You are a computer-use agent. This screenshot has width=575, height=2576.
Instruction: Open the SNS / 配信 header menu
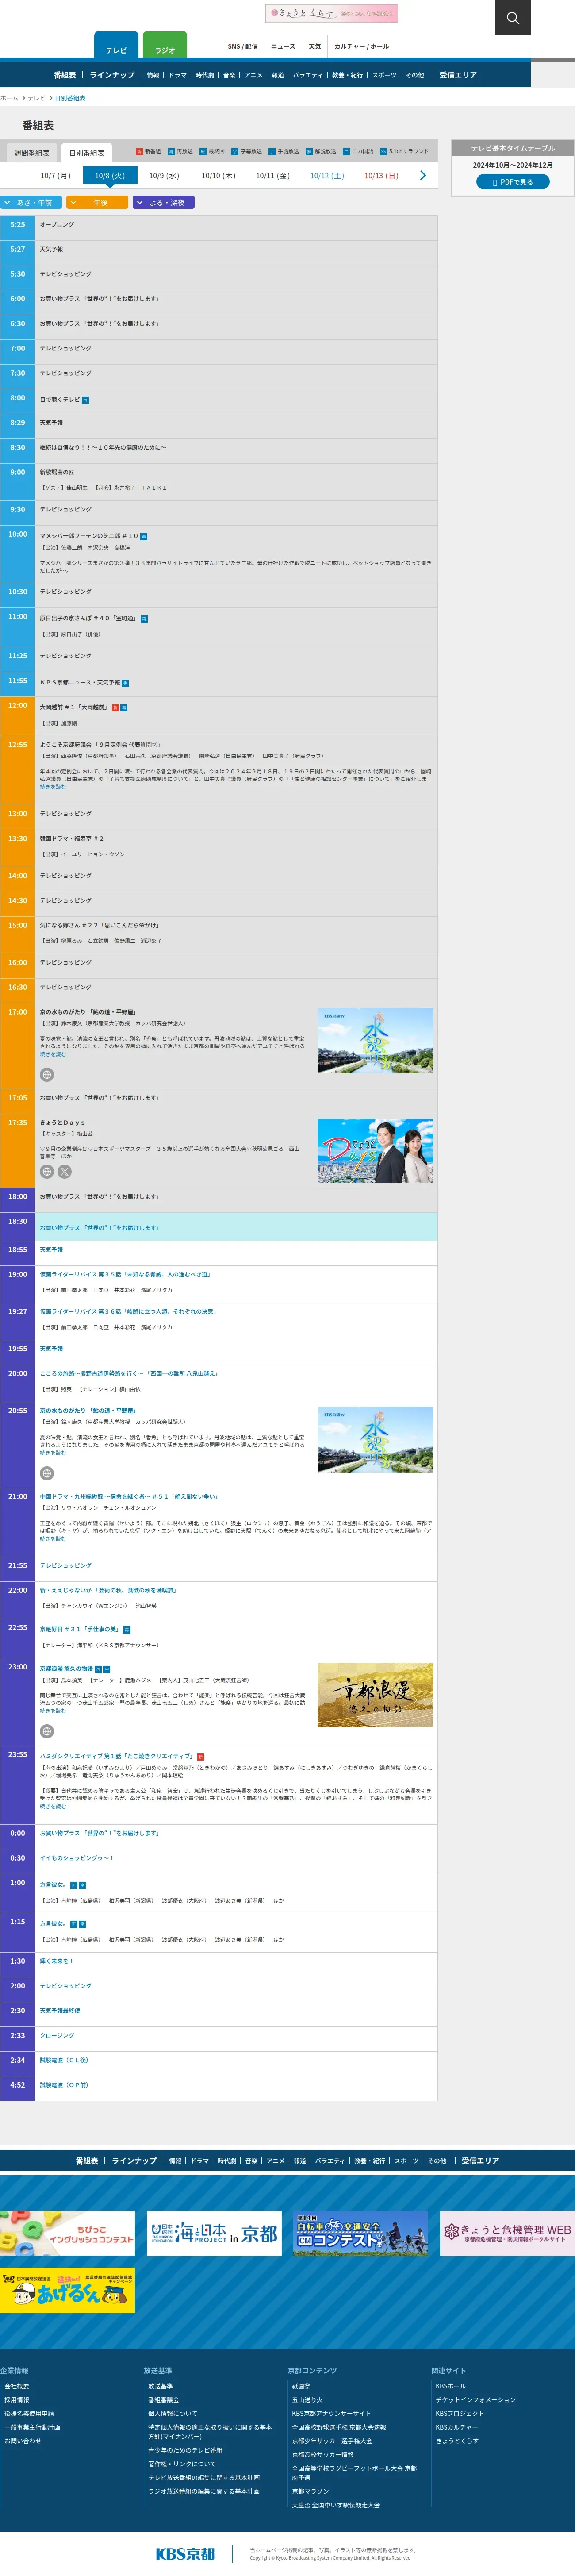click(x=243, y=47)
